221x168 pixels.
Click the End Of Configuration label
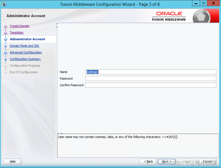click(x=24, y=72)
